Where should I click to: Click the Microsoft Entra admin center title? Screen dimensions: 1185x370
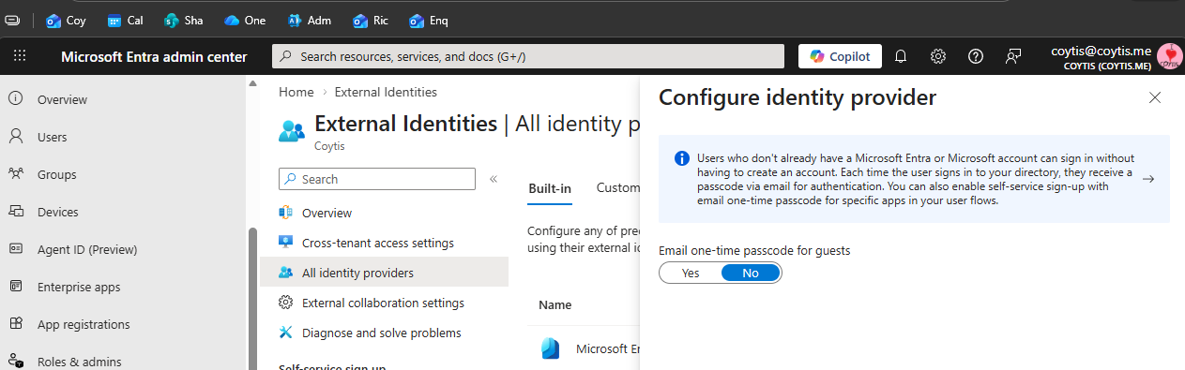point(154,56)
